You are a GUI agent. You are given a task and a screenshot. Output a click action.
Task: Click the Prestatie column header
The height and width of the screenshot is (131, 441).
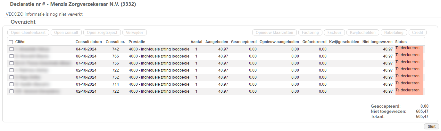tap(137, 42)
